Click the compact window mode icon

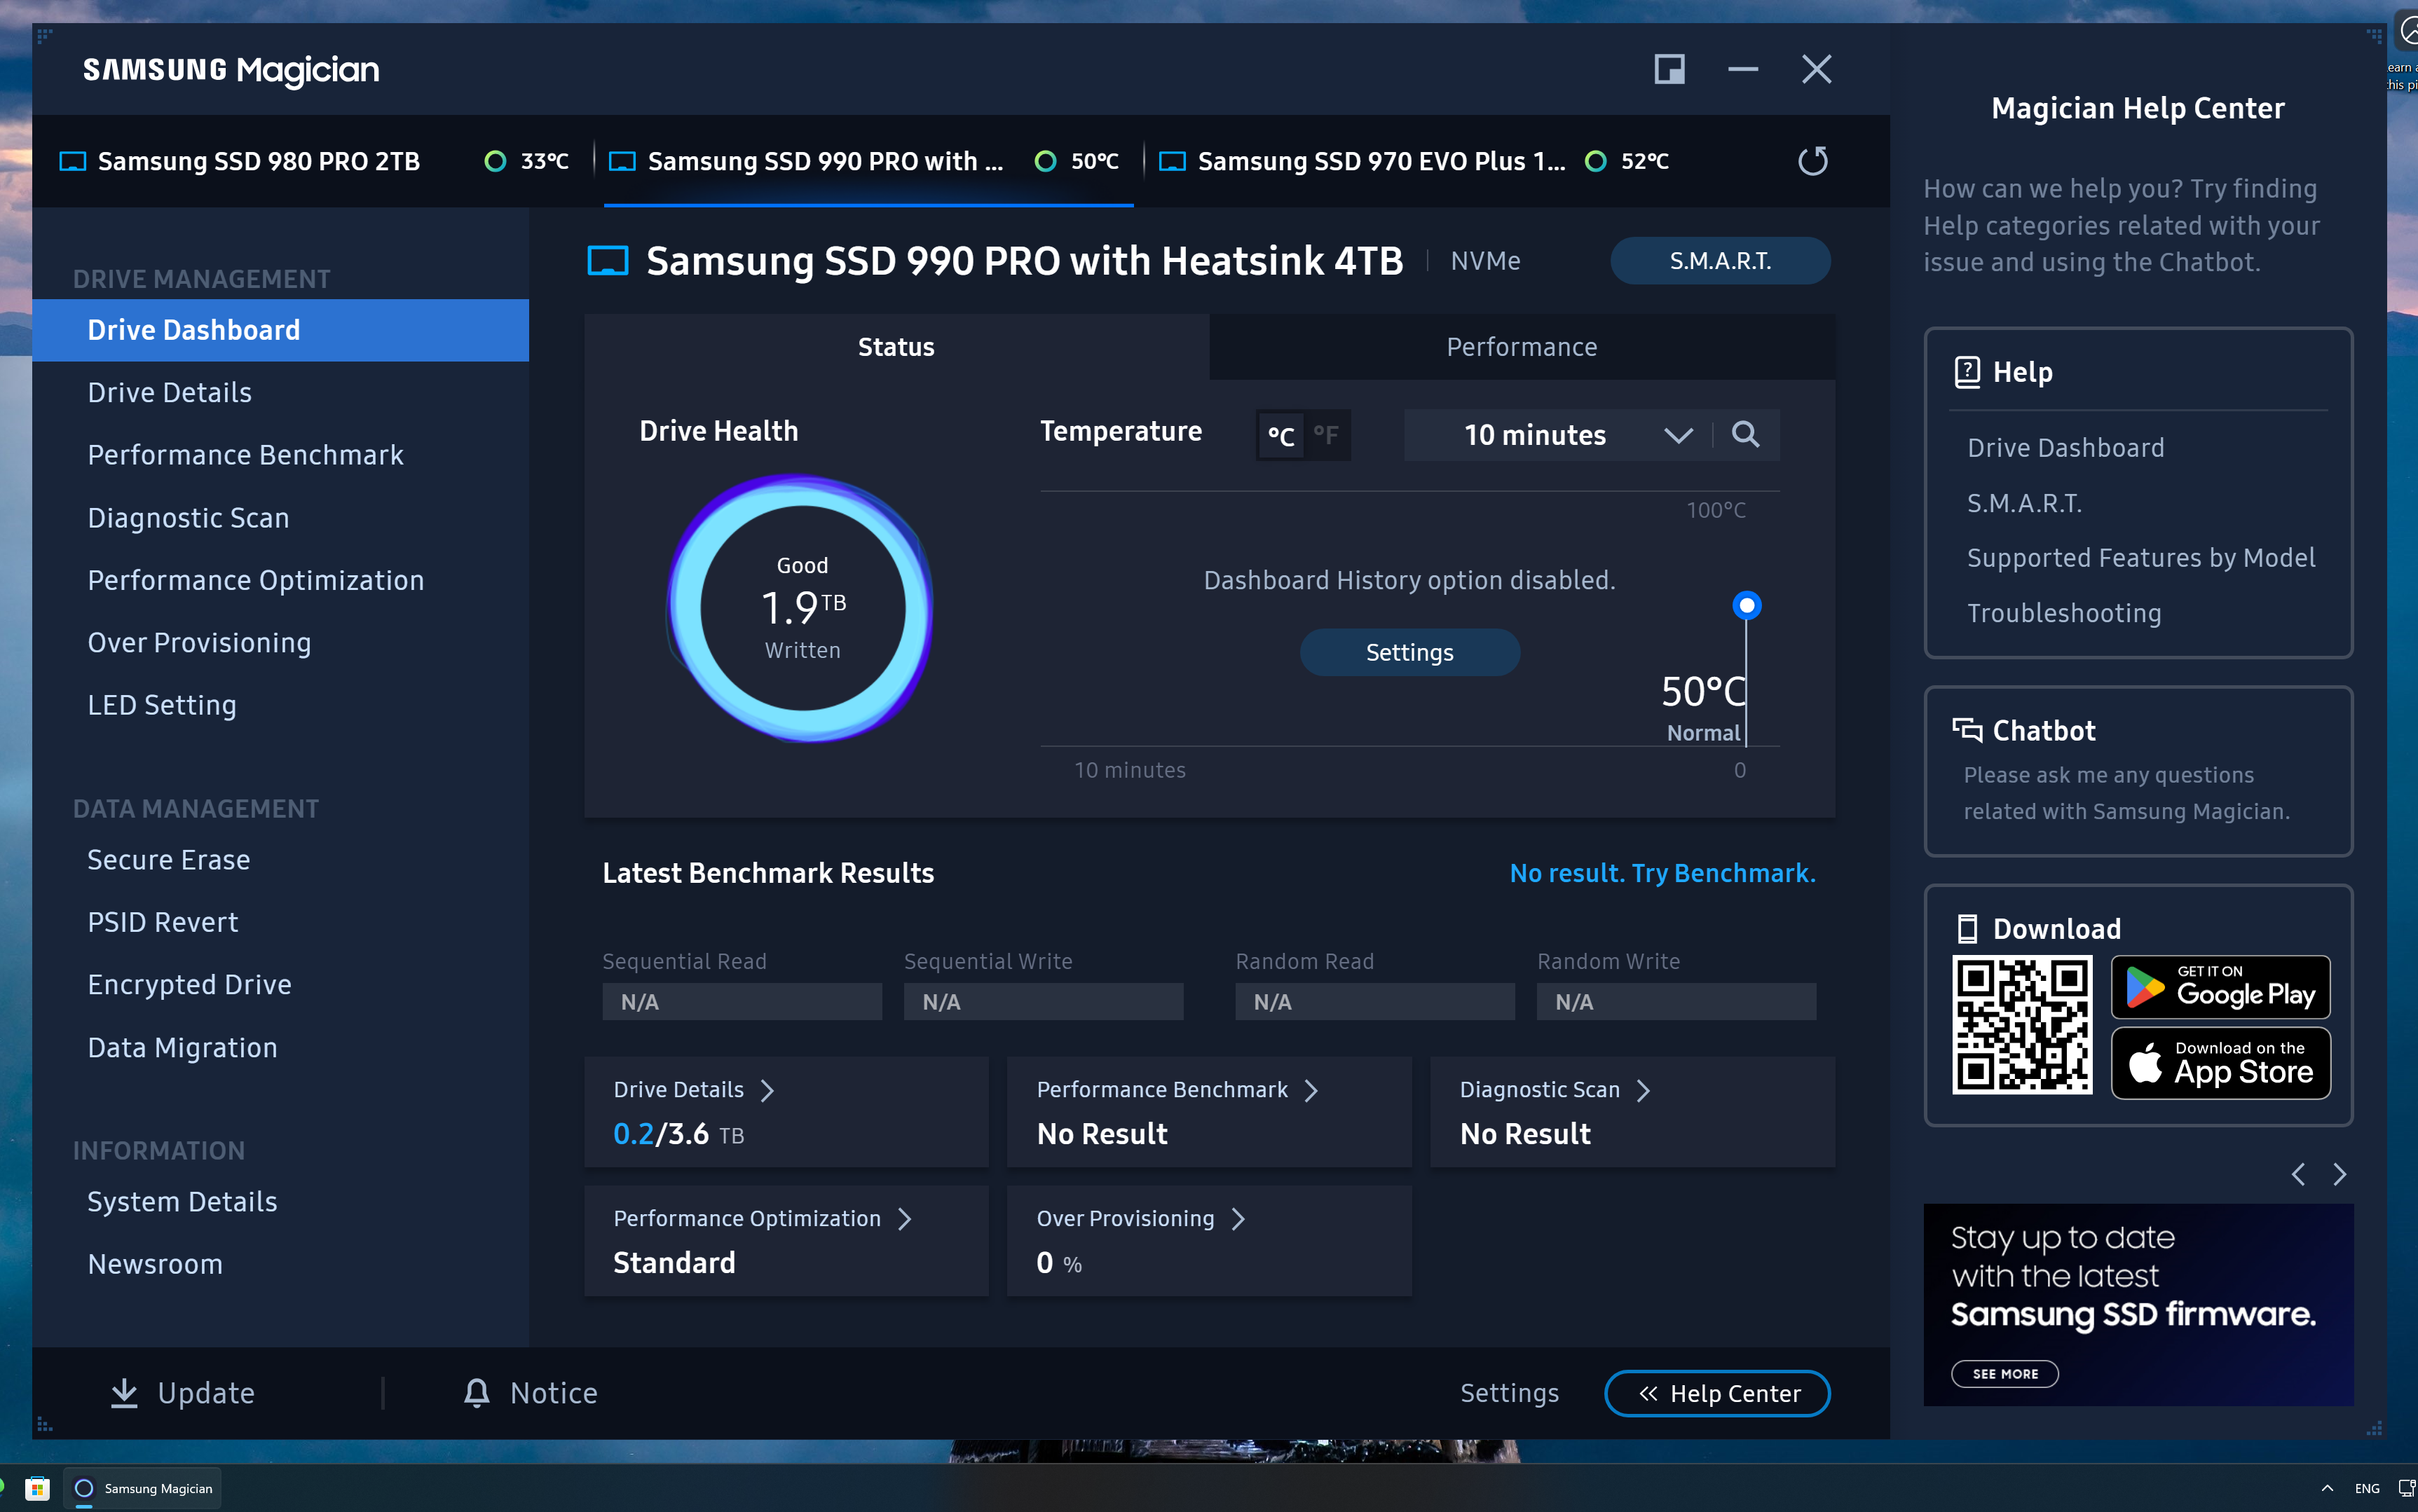[1669, 69]
